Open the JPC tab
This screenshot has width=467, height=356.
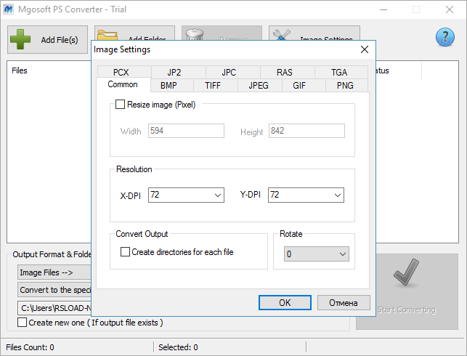[229, 72]
